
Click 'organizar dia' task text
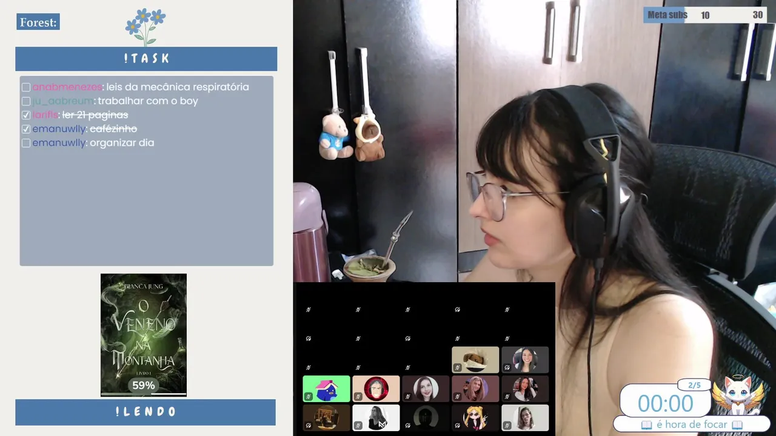point(122,142)
